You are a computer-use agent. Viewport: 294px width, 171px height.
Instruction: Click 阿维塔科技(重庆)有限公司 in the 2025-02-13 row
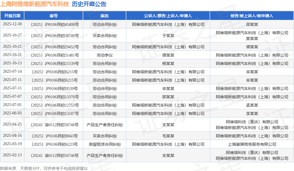coord(252,153)
